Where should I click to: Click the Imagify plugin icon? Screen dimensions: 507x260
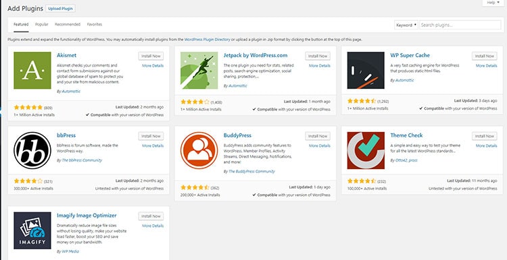click(32, 230)
